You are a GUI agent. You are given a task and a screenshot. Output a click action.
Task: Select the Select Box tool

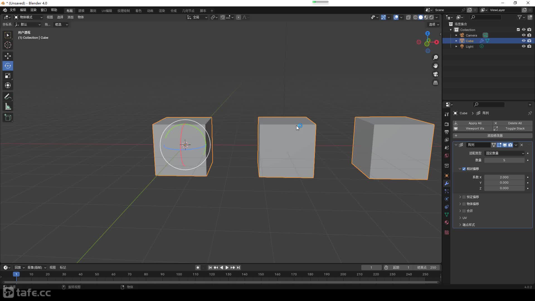pyautogui.click(x=8, y=35)
